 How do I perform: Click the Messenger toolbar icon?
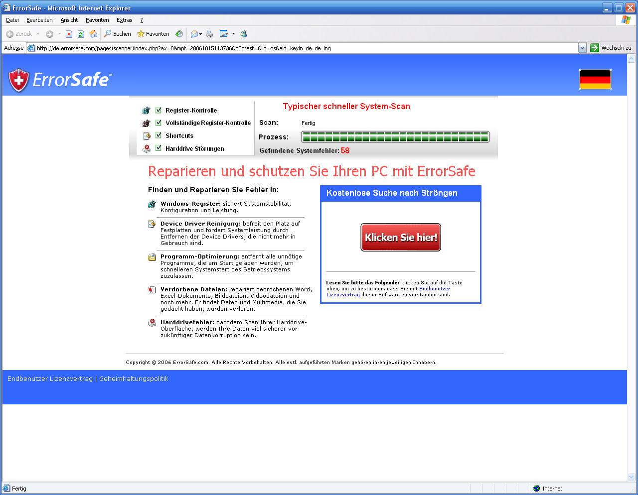pyautogui.click(x=243, y=34)
